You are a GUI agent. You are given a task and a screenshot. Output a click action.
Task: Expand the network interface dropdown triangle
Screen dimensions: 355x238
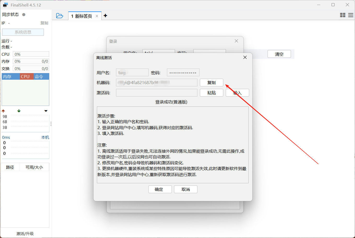(x=46, y=111)
